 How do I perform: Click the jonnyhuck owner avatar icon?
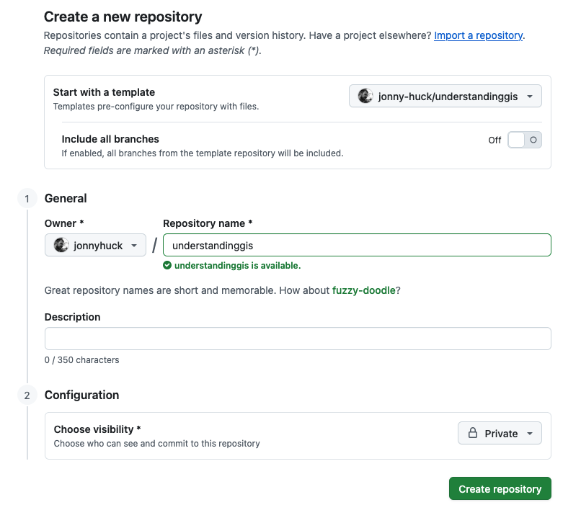click(x=61, y=246)
